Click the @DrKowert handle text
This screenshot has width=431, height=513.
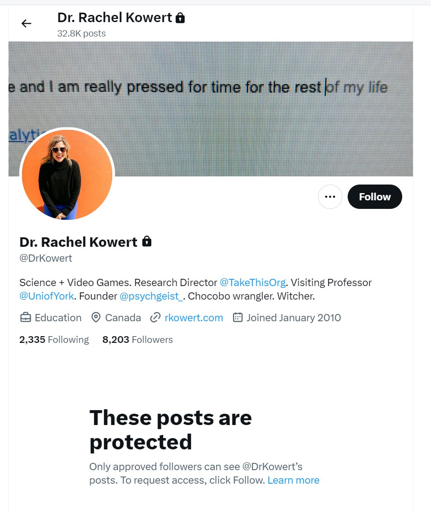pyautogui.click(x=46, y=258)
